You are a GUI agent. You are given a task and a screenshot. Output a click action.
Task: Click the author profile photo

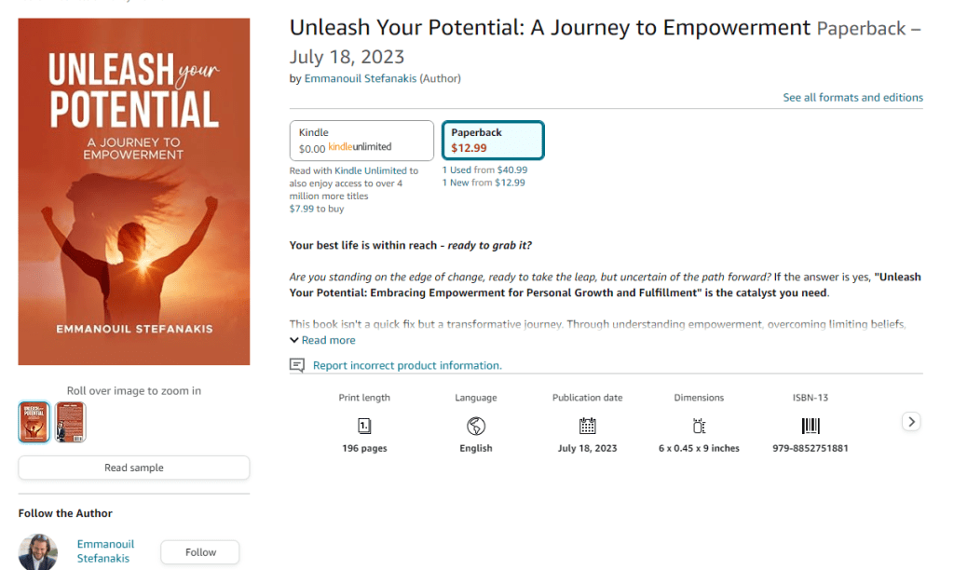37,552
